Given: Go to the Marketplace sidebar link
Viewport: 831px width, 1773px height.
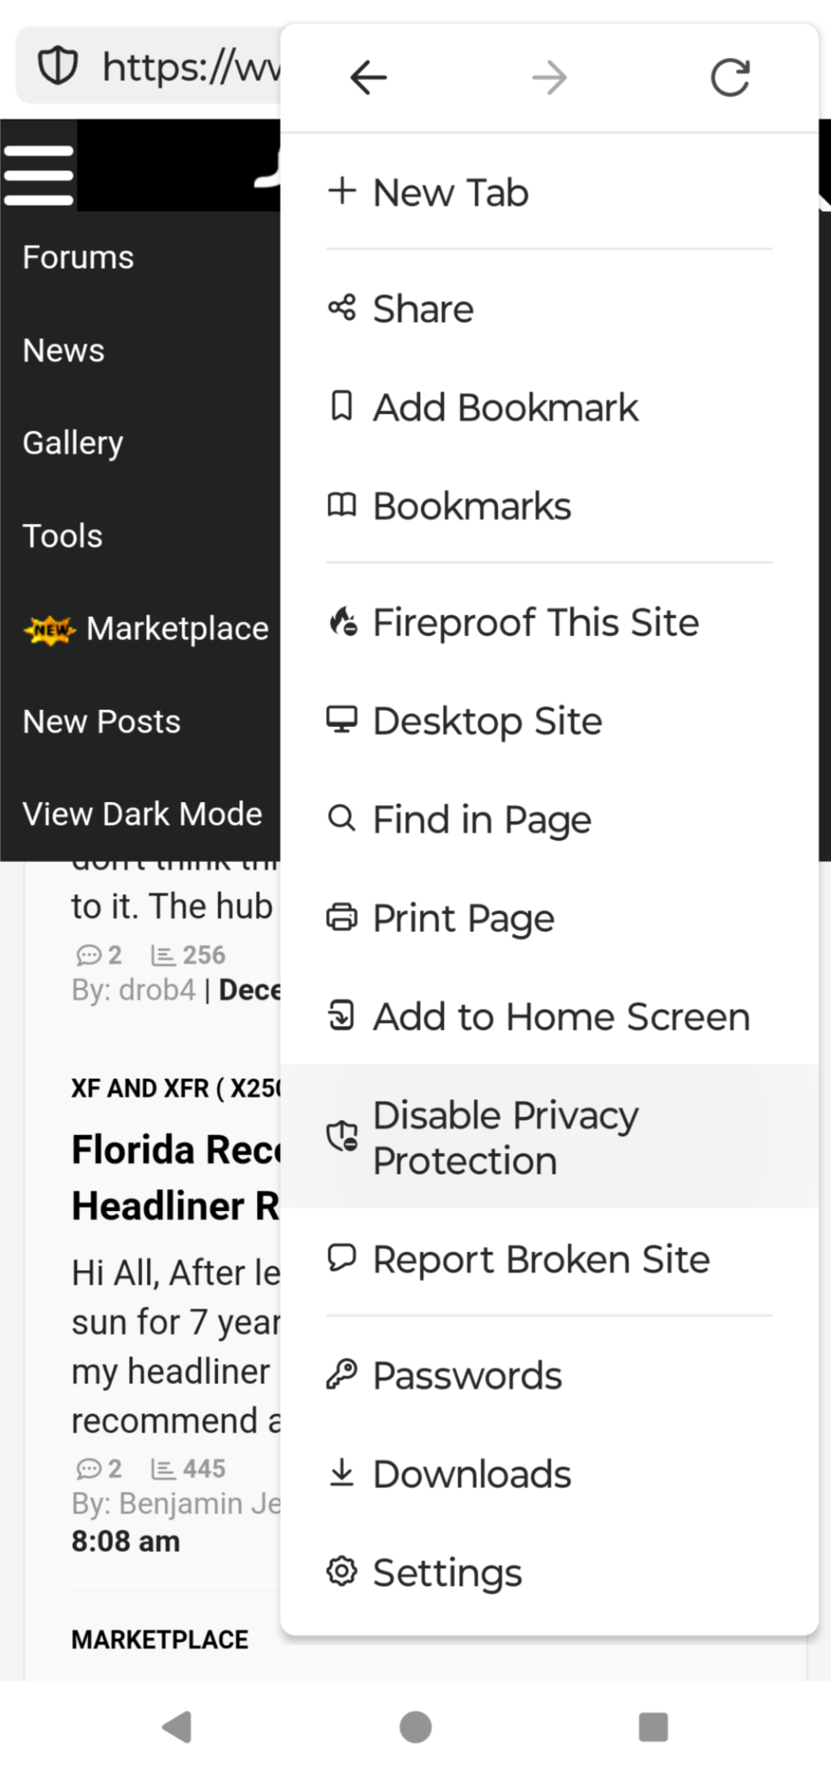Looking at the screenshot, I should (177, 629).
